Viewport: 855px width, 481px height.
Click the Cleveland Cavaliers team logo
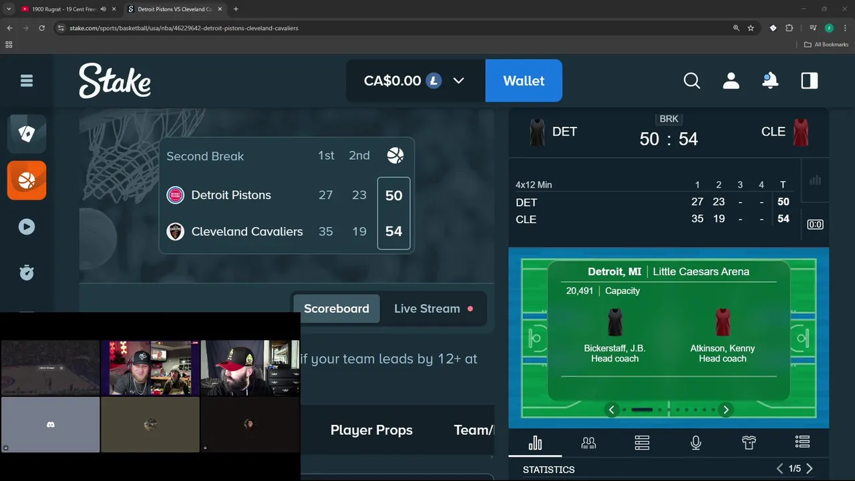[x=175, y=232]
